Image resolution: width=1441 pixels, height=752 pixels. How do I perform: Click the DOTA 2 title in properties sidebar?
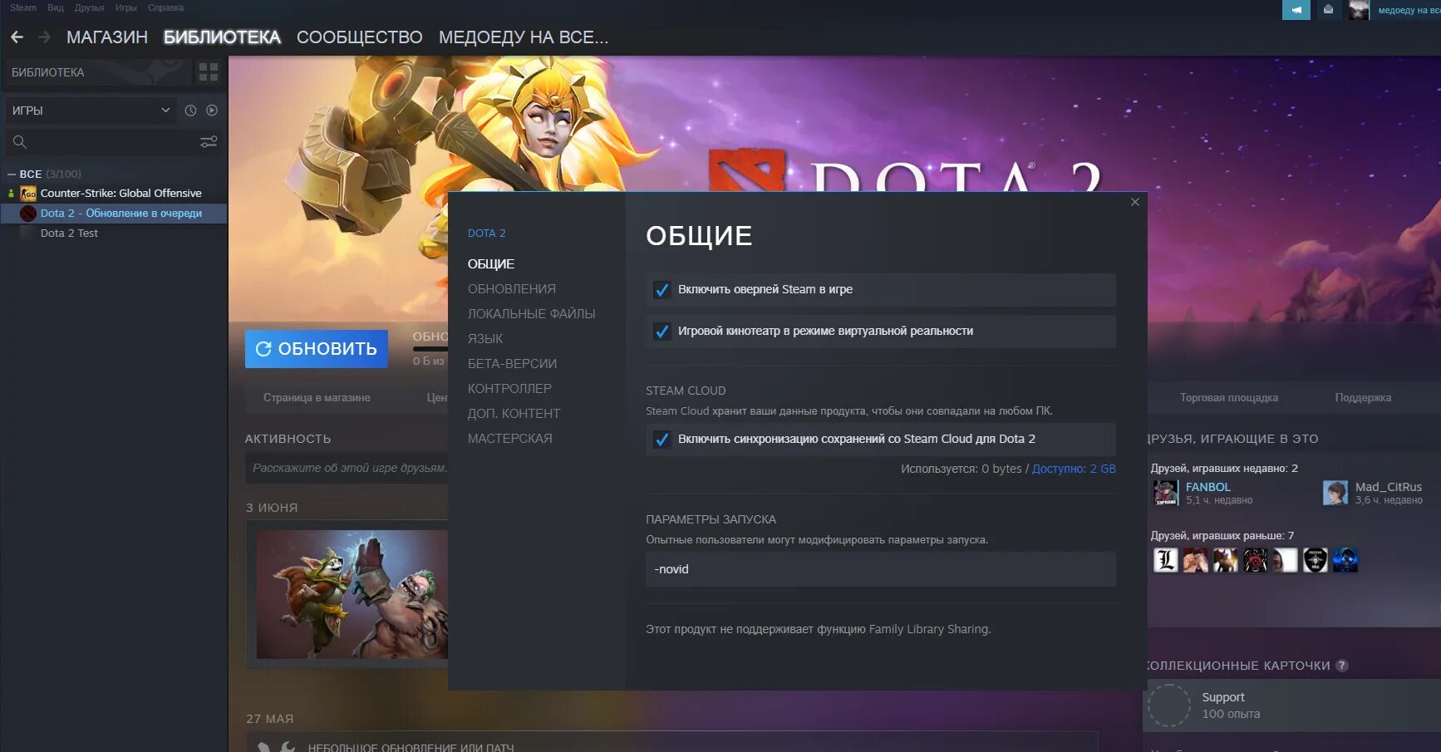point(487,233)
